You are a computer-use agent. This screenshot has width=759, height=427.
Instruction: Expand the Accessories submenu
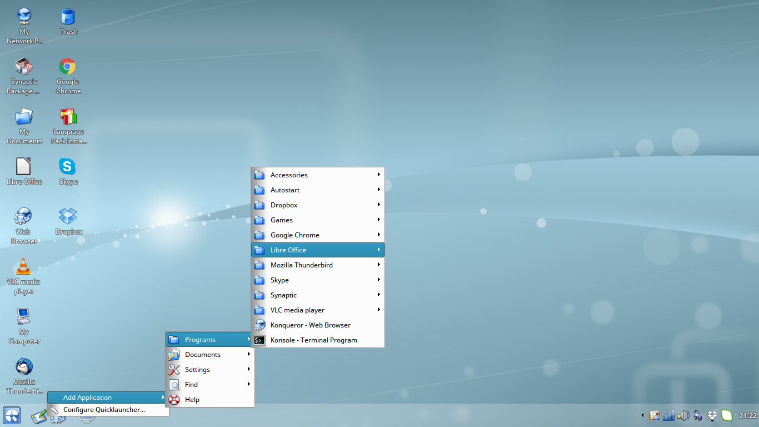point(318,175)
